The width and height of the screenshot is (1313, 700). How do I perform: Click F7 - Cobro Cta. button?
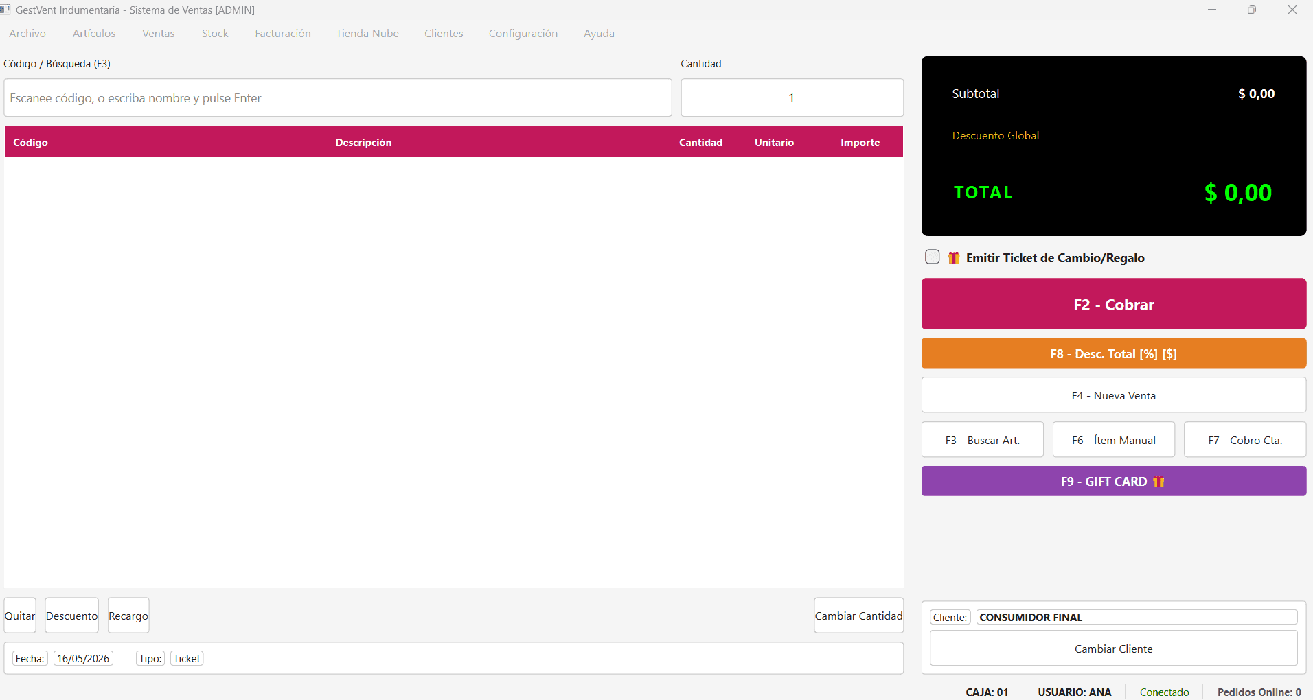1245,440
